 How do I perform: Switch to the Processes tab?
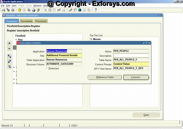[41, 21]
